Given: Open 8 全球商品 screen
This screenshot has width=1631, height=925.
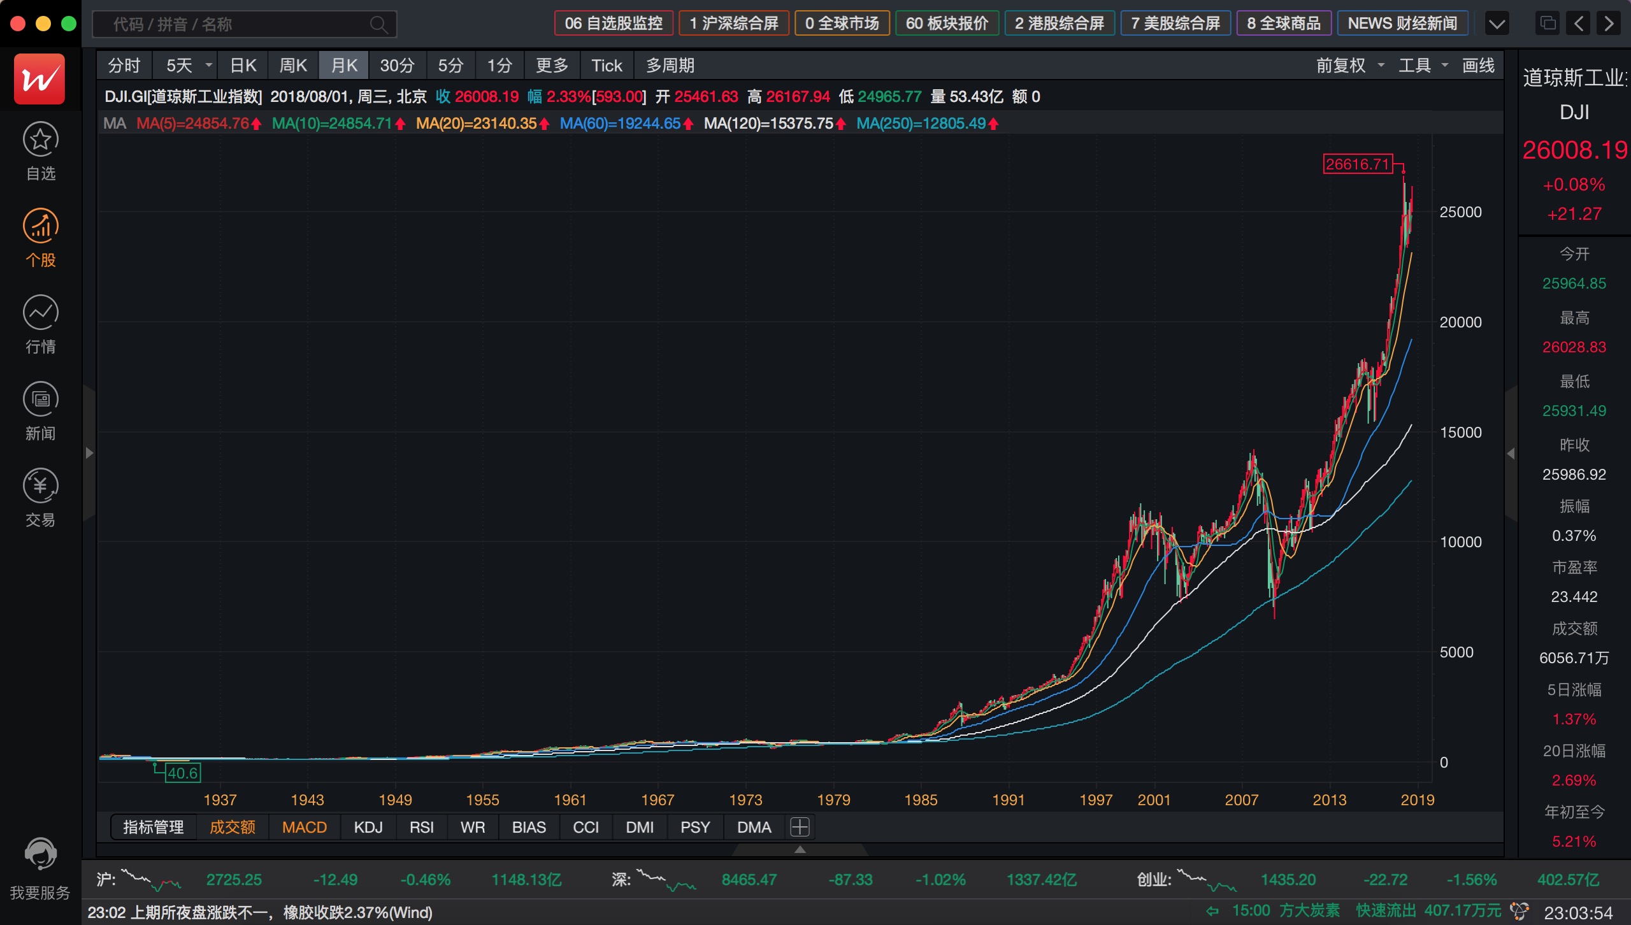Looking at the screenshot, I should pyautogui.click(x=1284, y=24).
